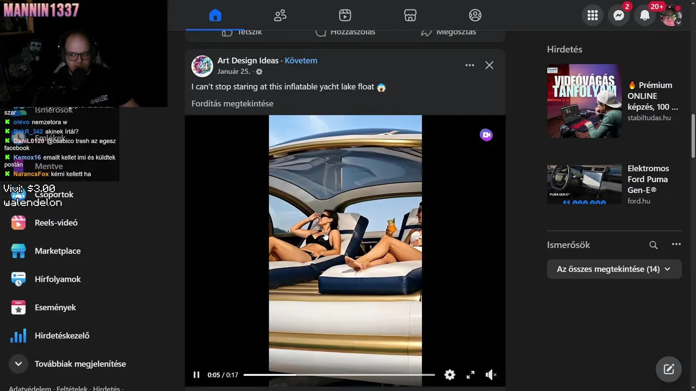This screenshot has width=696, height=391.
Task: Enter fullscreen video mode
Action: click(x=470, y=375)
